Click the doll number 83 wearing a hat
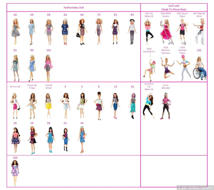Image resolution: width=214 pixels, height=190 pixels. [132, 31]
